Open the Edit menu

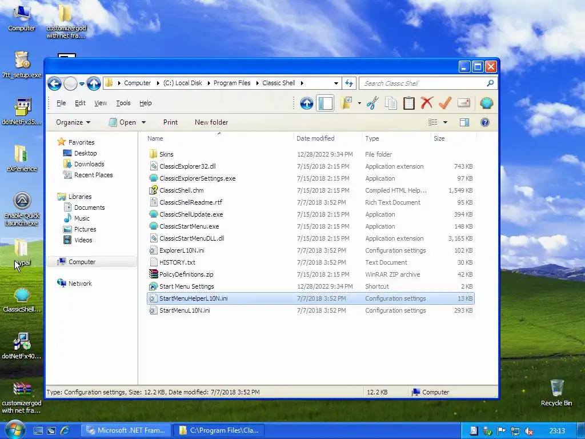80,103
